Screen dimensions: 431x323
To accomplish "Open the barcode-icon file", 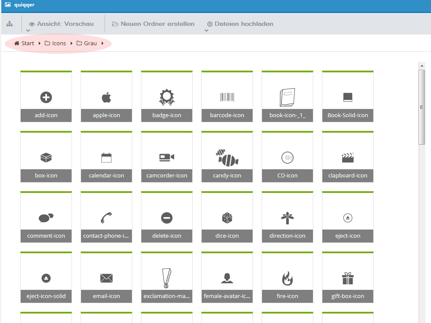I will 227,96.
